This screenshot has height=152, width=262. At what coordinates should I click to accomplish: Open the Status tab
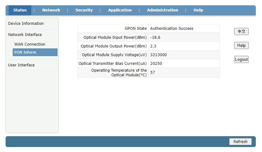pyautogui.click(x=20, y=10)
